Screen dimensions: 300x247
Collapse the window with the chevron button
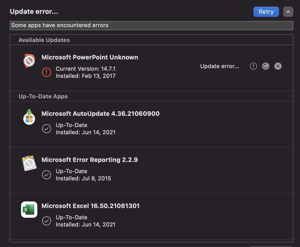(x=288, y=12)
